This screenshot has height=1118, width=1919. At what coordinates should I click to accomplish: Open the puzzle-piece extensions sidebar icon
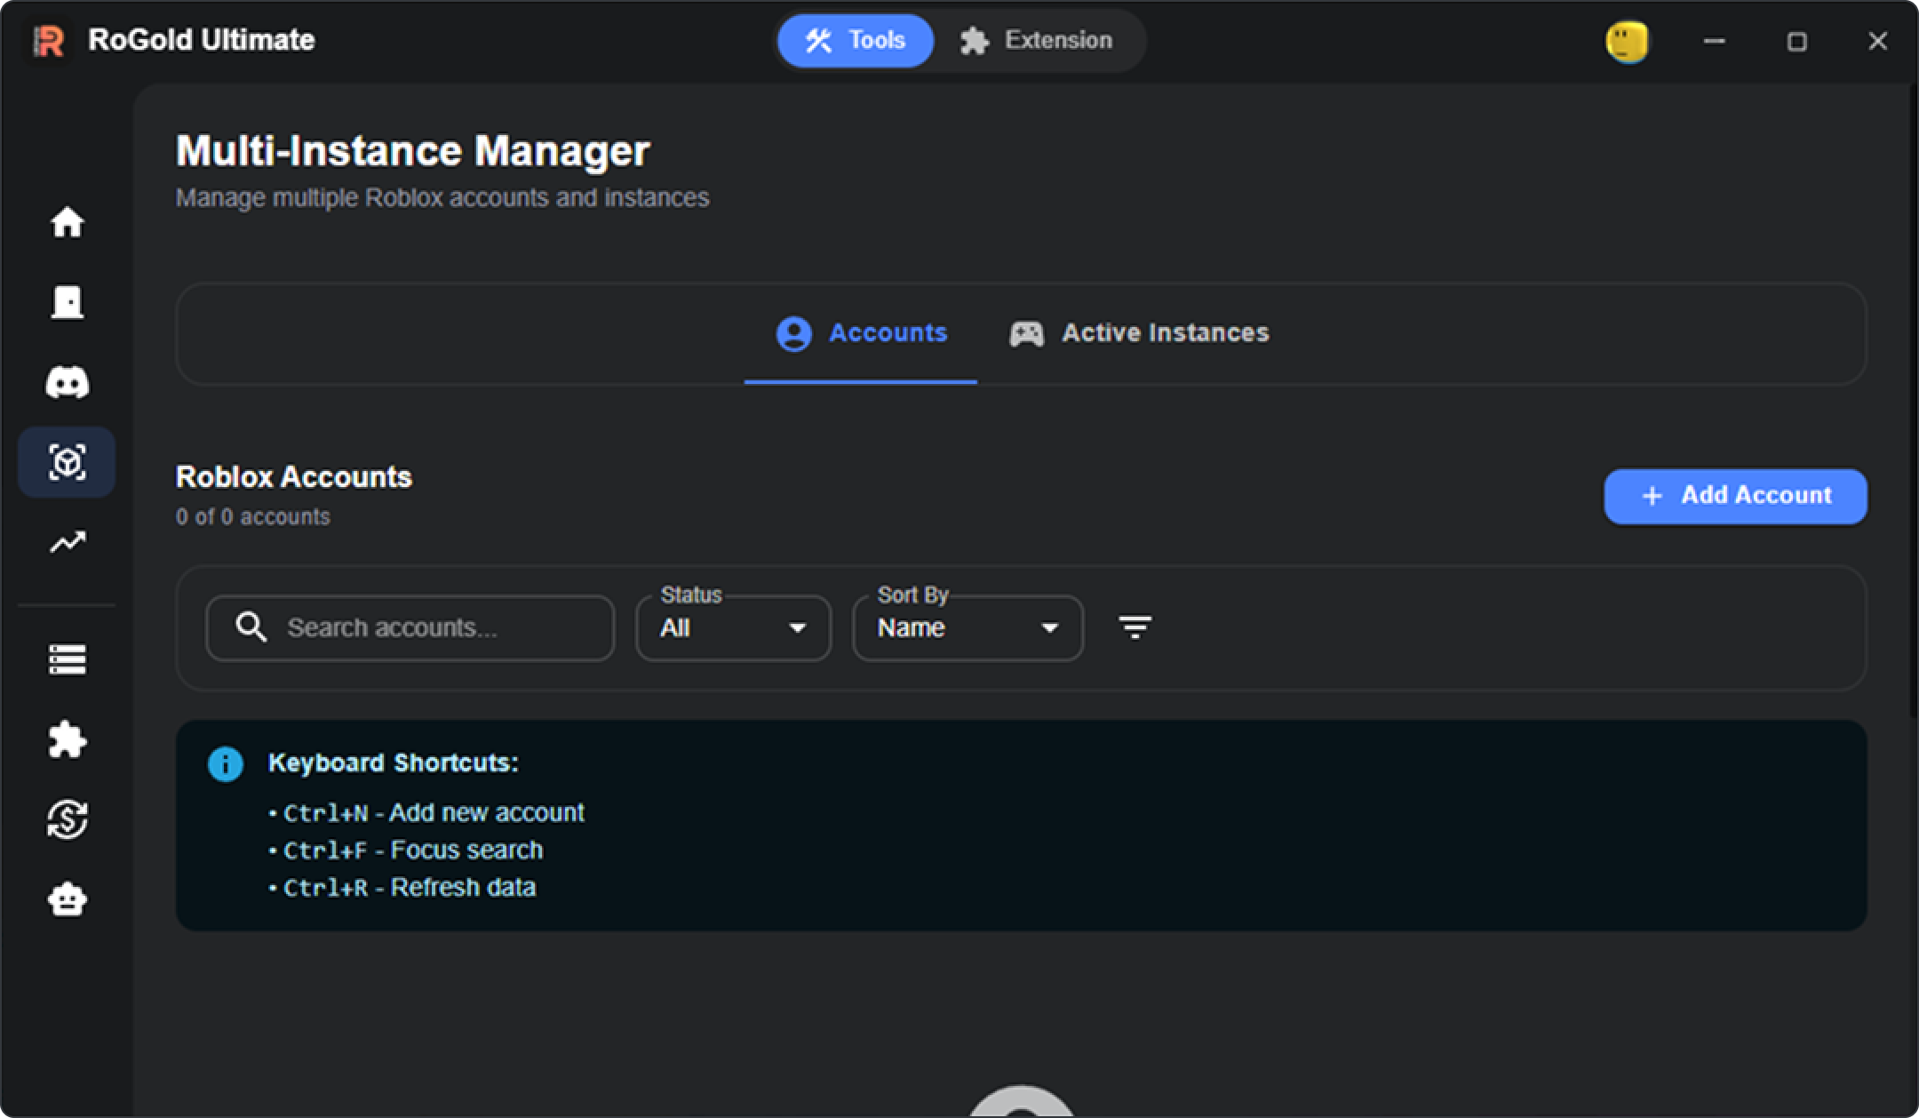point(67,739)
